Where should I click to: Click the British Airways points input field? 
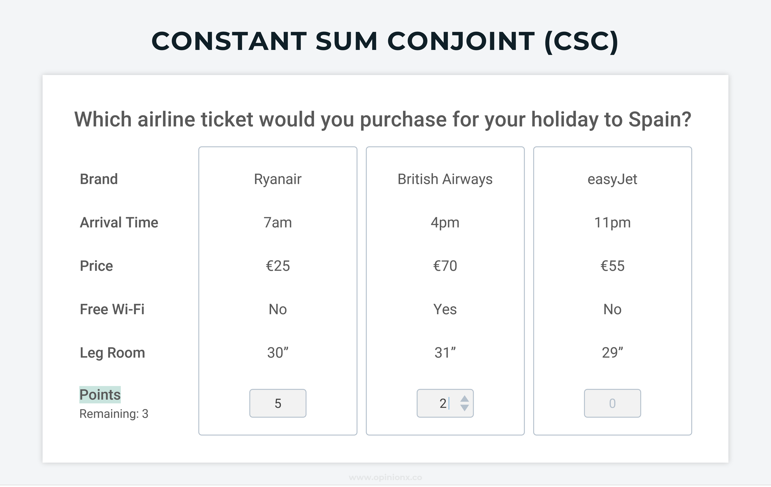click(x=445, y=403)
